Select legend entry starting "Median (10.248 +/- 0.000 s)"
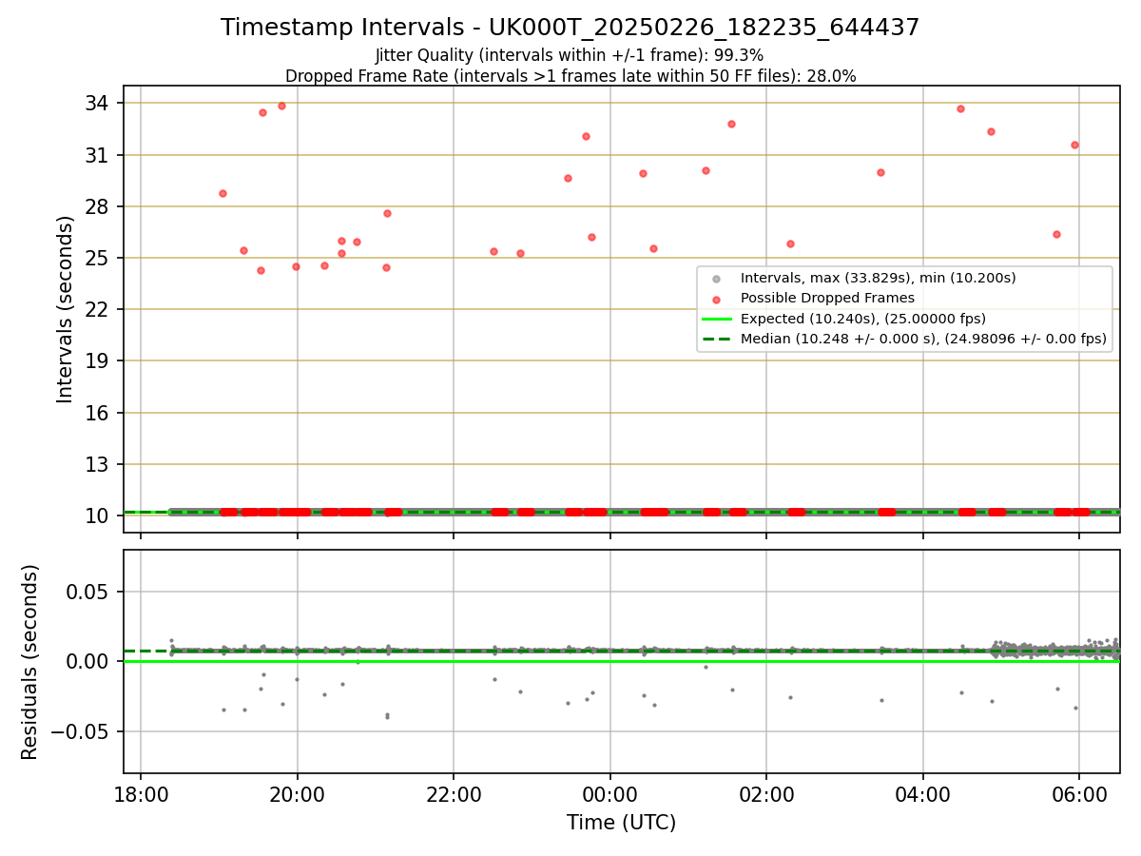The image size is (1141, 856). click(923, 339)
